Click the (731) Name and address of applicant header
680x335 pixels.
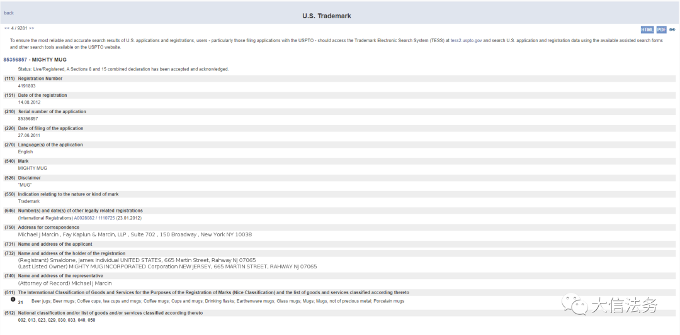[x=339, y=244]
